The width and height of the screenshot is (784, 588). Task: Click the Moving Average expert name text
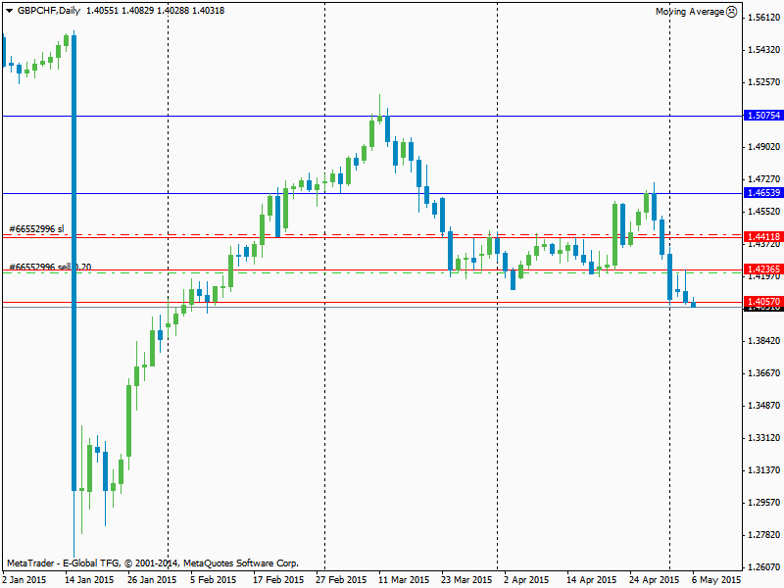coord(690,12)
